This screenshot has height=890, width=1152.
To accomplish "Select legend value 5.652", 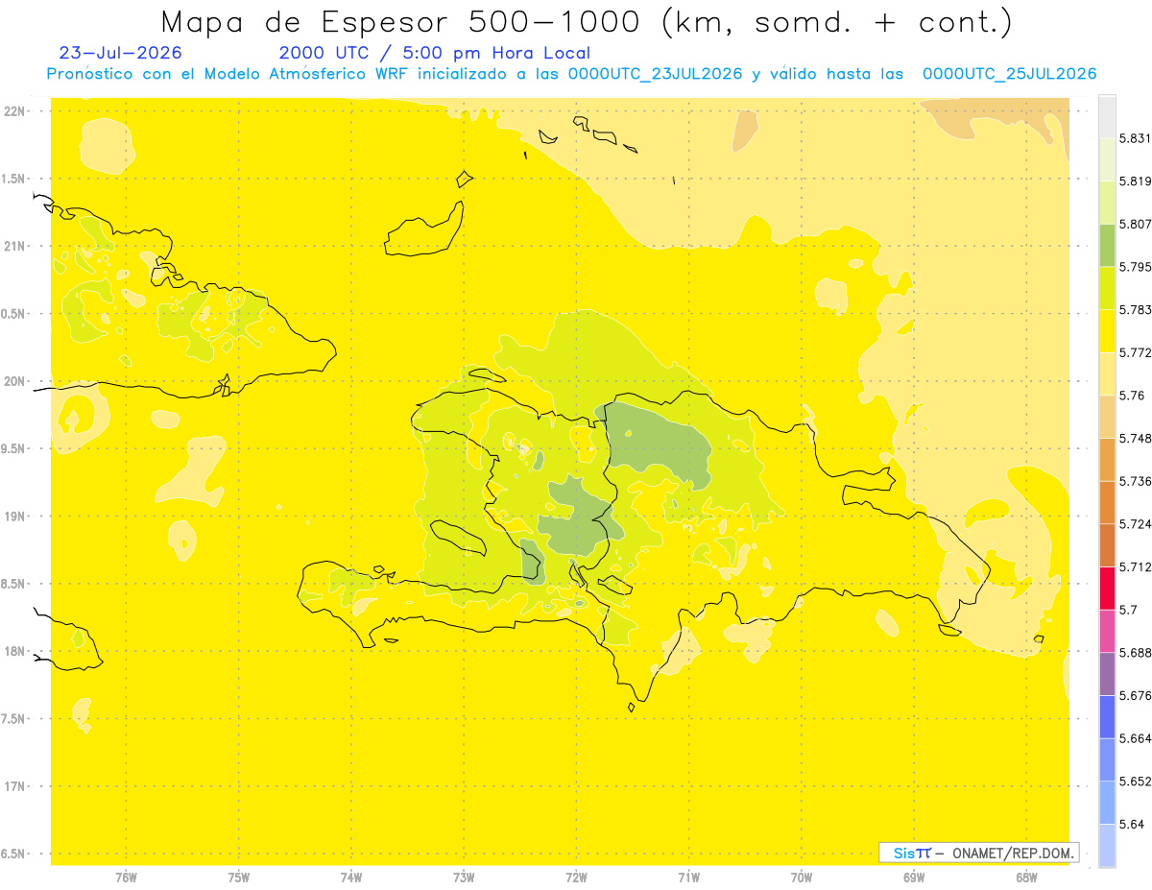I will [1133, 782].
